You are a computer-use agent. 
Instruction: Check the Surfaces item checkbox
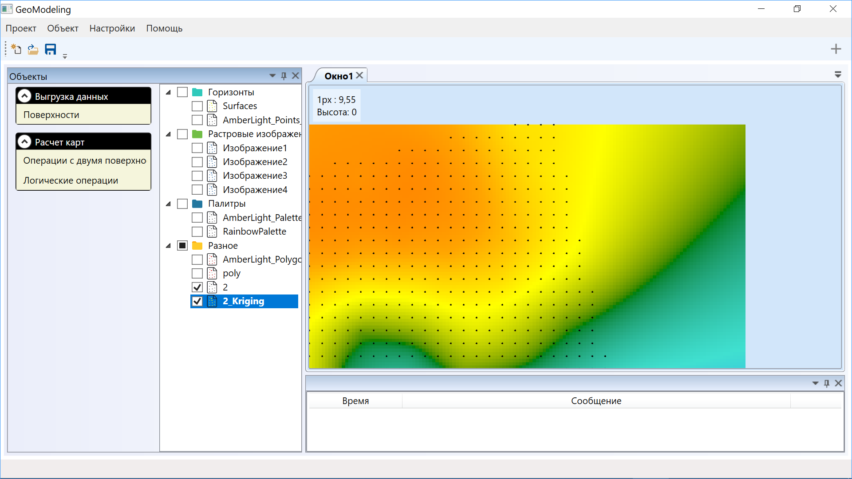[x=197, y=106]
